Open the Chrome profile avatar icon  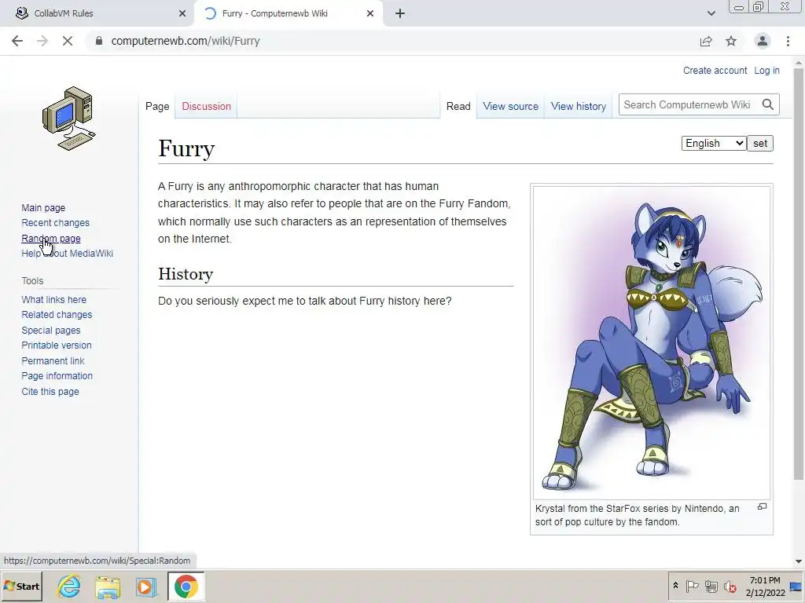coord(763,41)
